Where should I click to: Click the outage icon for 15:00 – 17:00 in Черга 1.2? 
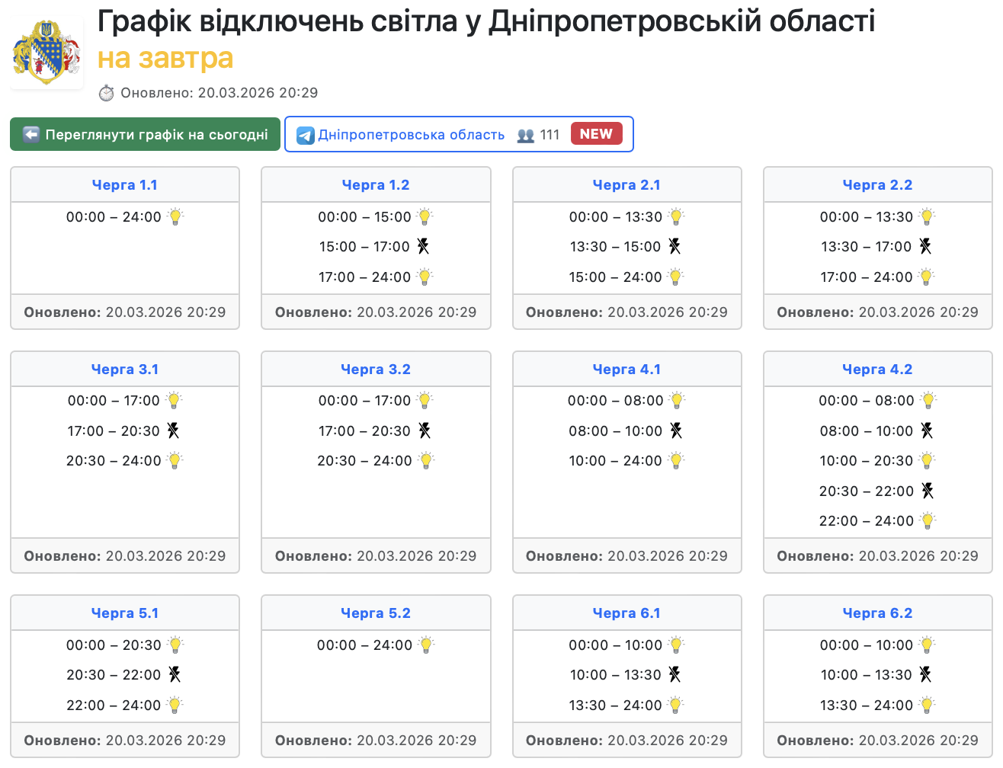(x=423, y=247)
